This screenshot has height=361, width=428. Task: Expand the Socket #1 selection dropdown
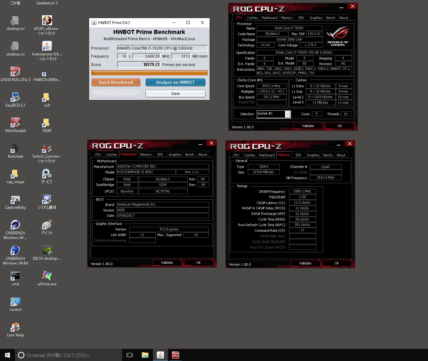288,114
